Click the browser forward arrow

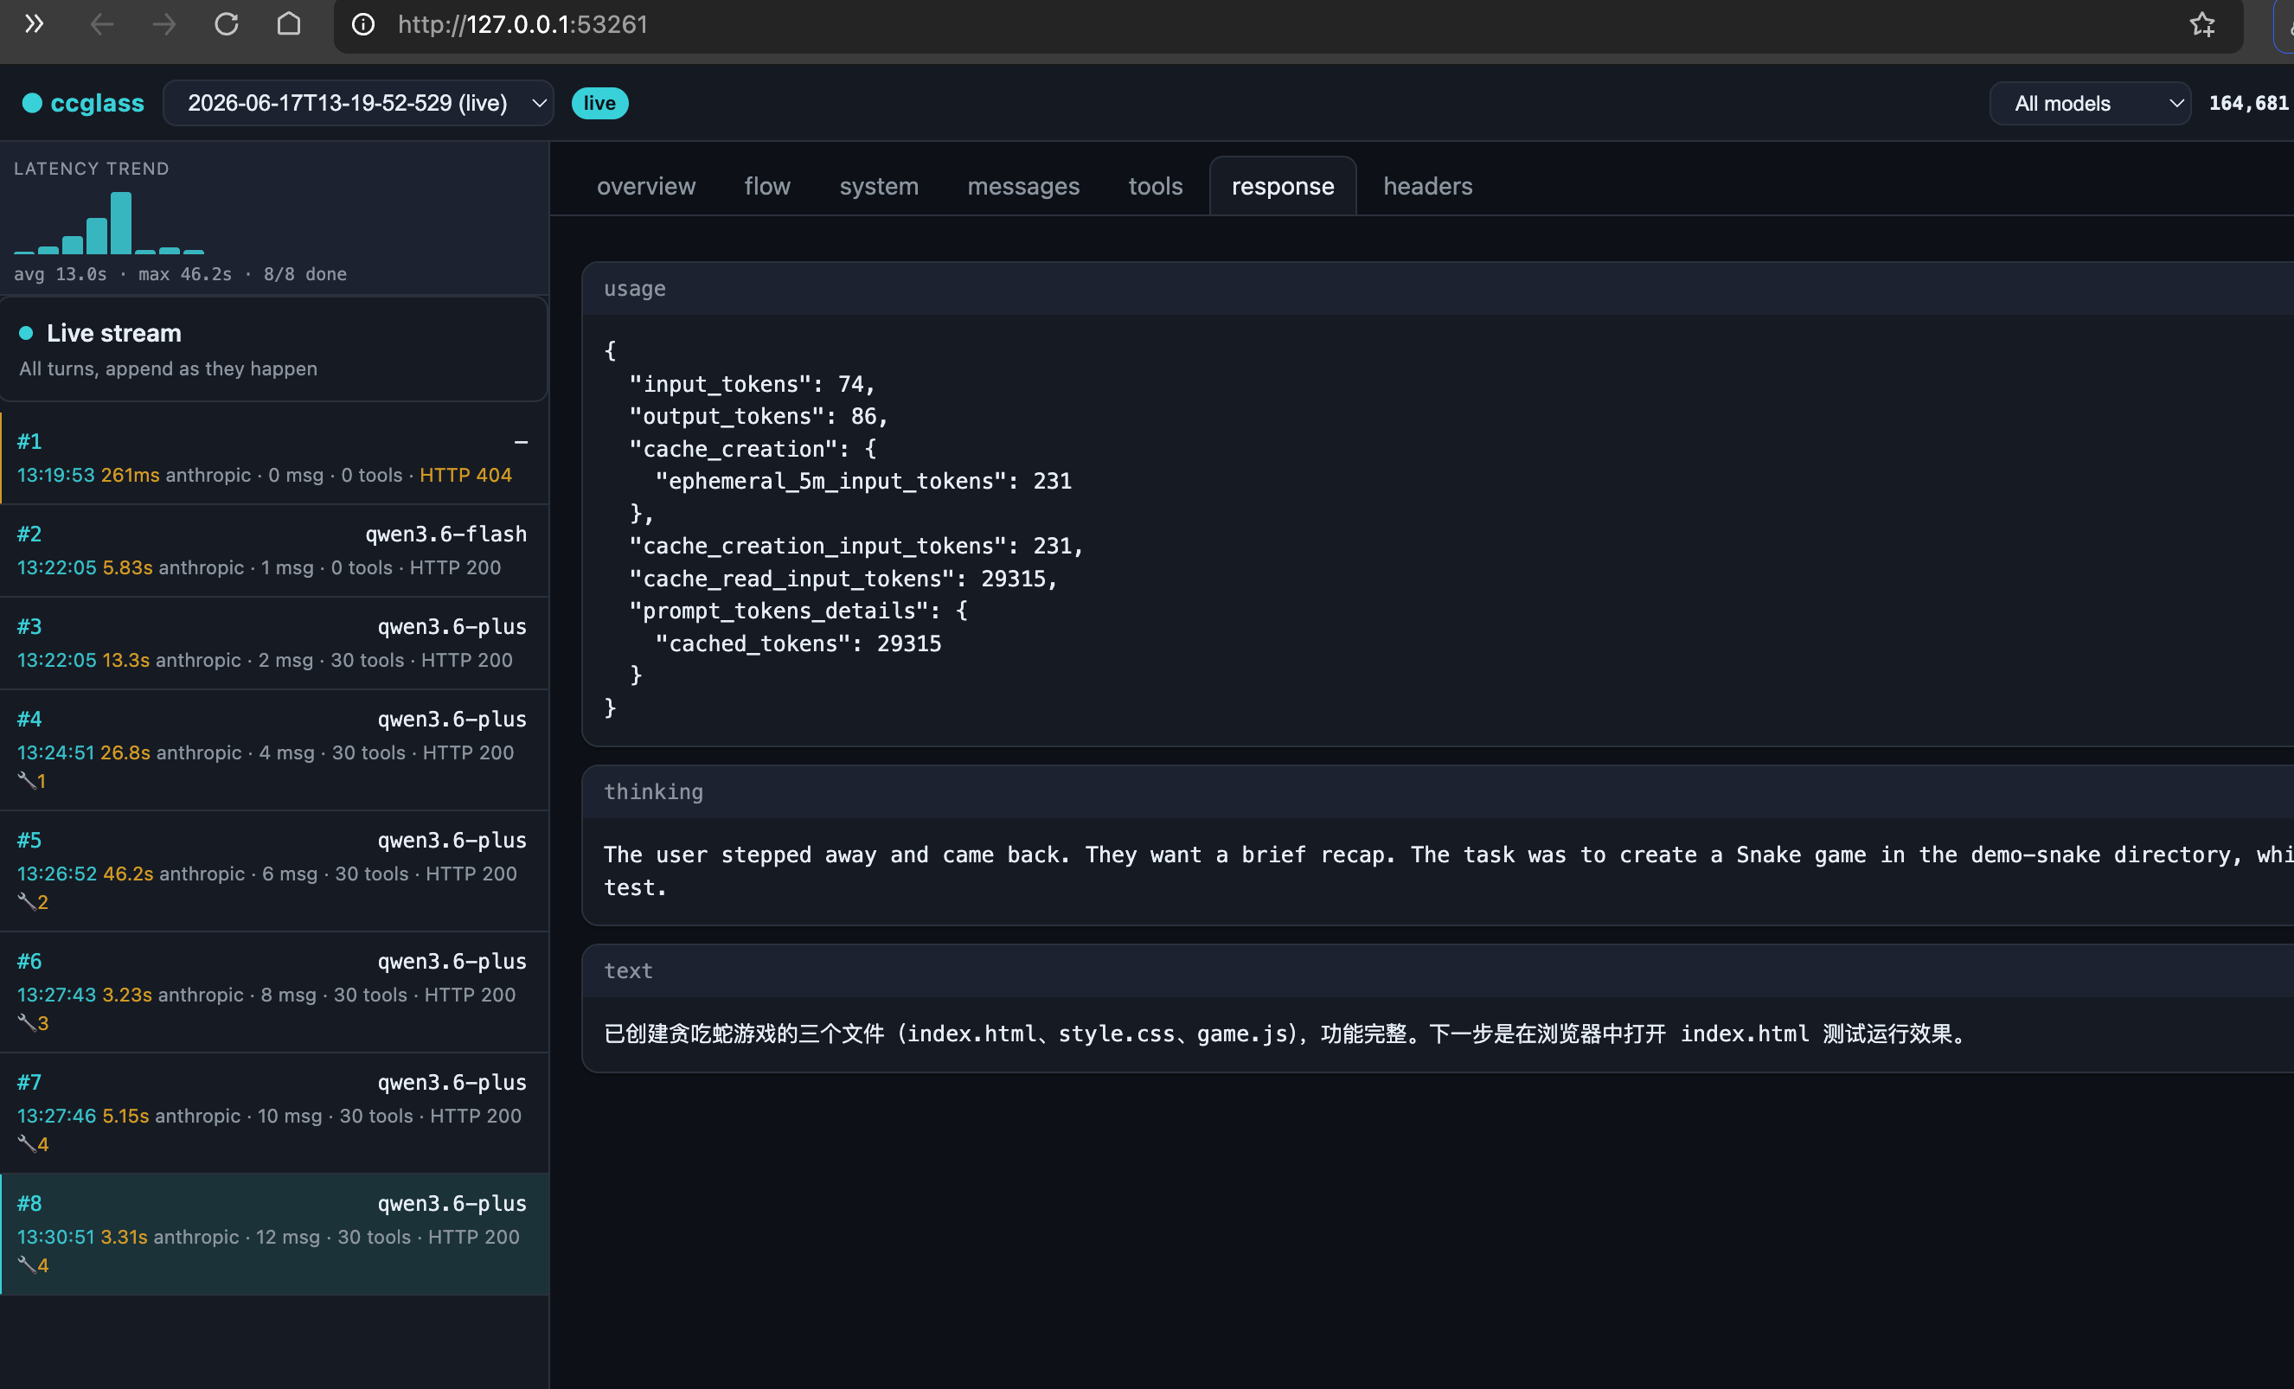[x=163, y=24]
